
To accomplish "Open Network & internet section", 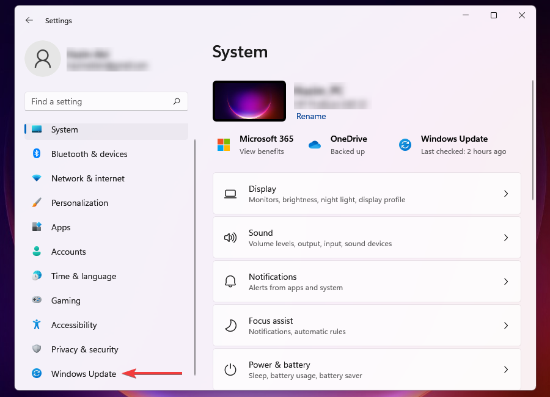I will click(106, 178).
